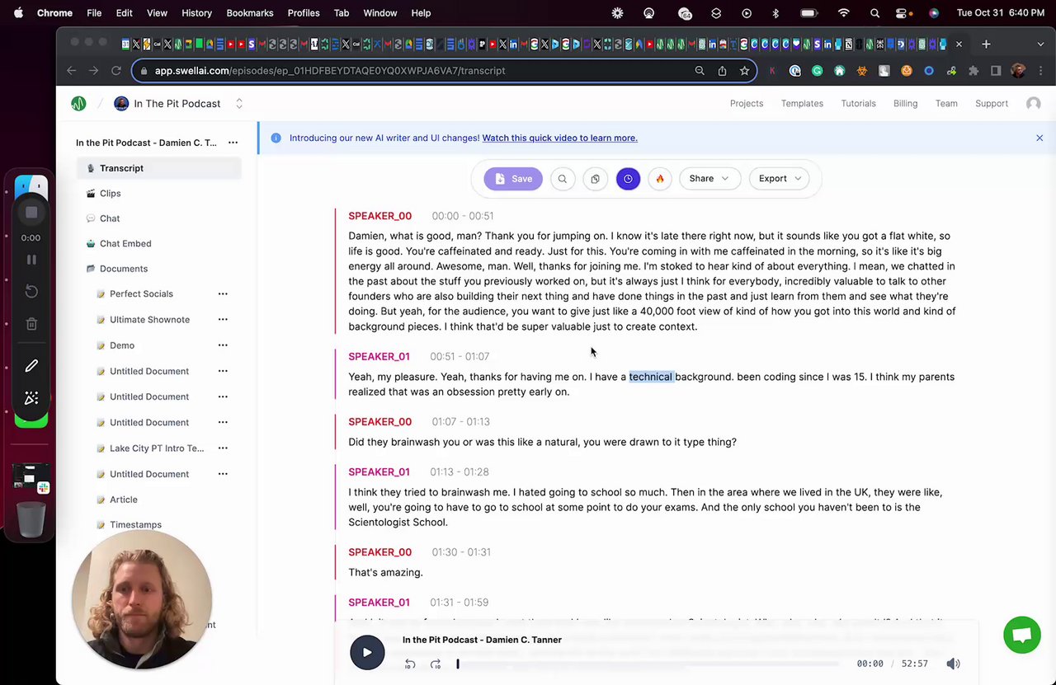Click the copy transcript icon
This screenshot has width=1056, height=685.
595,179
